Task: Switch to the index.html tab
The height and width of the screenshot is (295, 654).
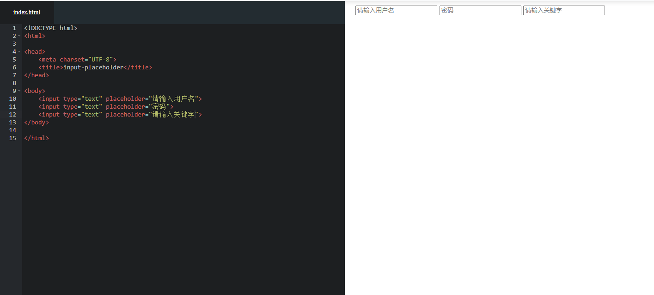Action: 27,12
